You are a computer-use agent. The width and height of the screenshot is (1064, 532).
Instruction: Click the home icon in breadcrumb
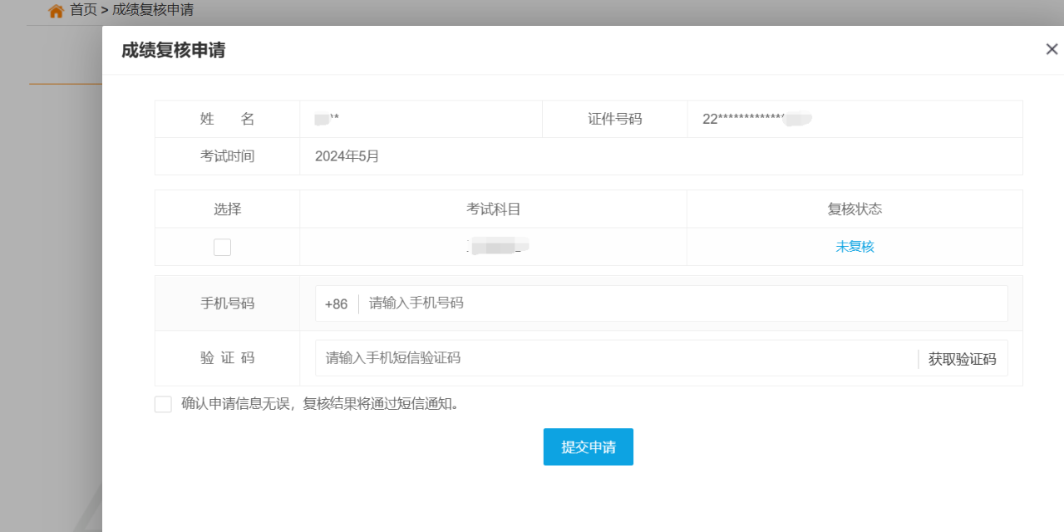click(56, 11)
